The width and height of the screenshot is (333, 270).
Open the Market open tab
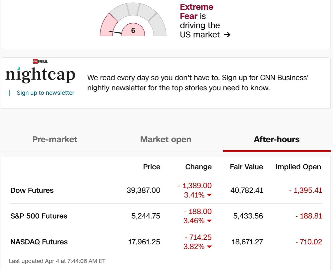[x=166, y=139]
